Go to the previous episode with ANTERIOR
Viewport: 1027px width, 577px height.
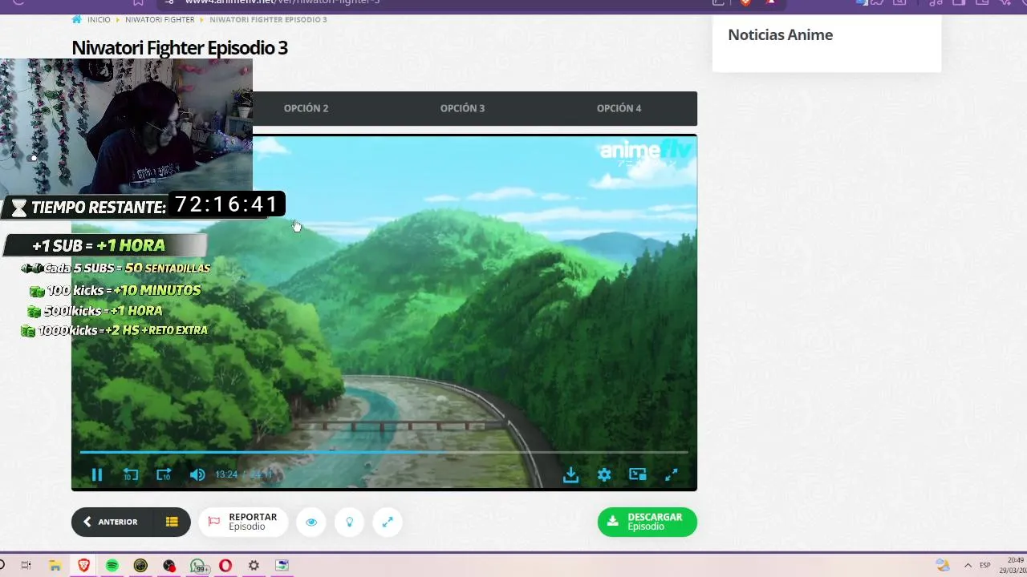pyautogui.click(x=112, y=522)
